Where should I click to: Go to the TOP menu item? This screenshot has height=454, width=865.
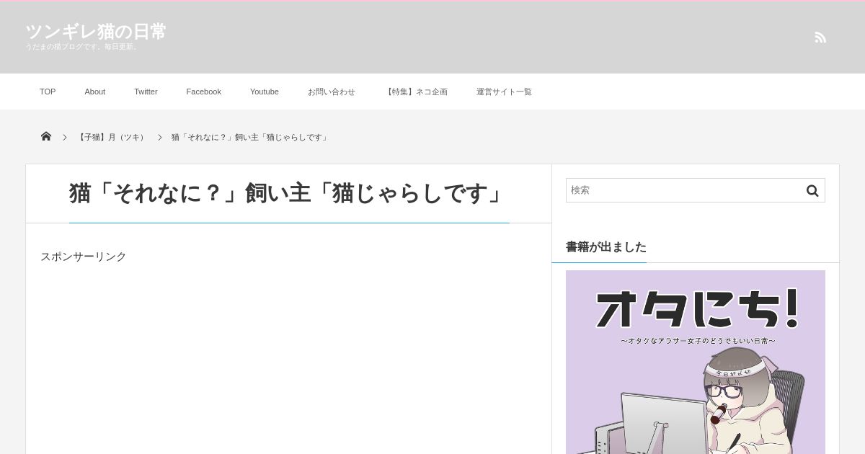48,92
